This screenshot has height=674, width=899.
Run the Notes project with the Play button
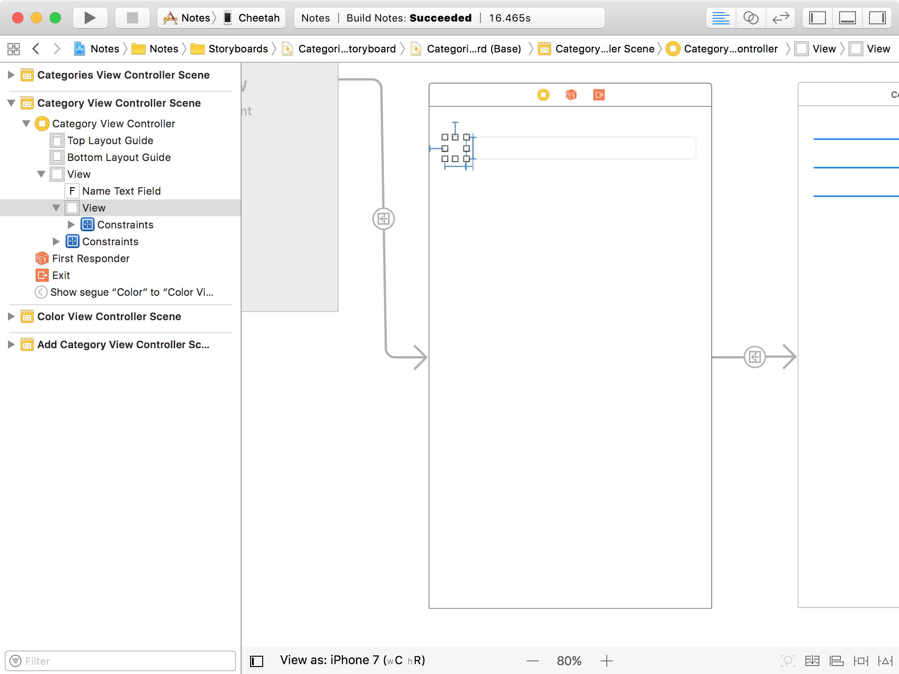point(89,18)
